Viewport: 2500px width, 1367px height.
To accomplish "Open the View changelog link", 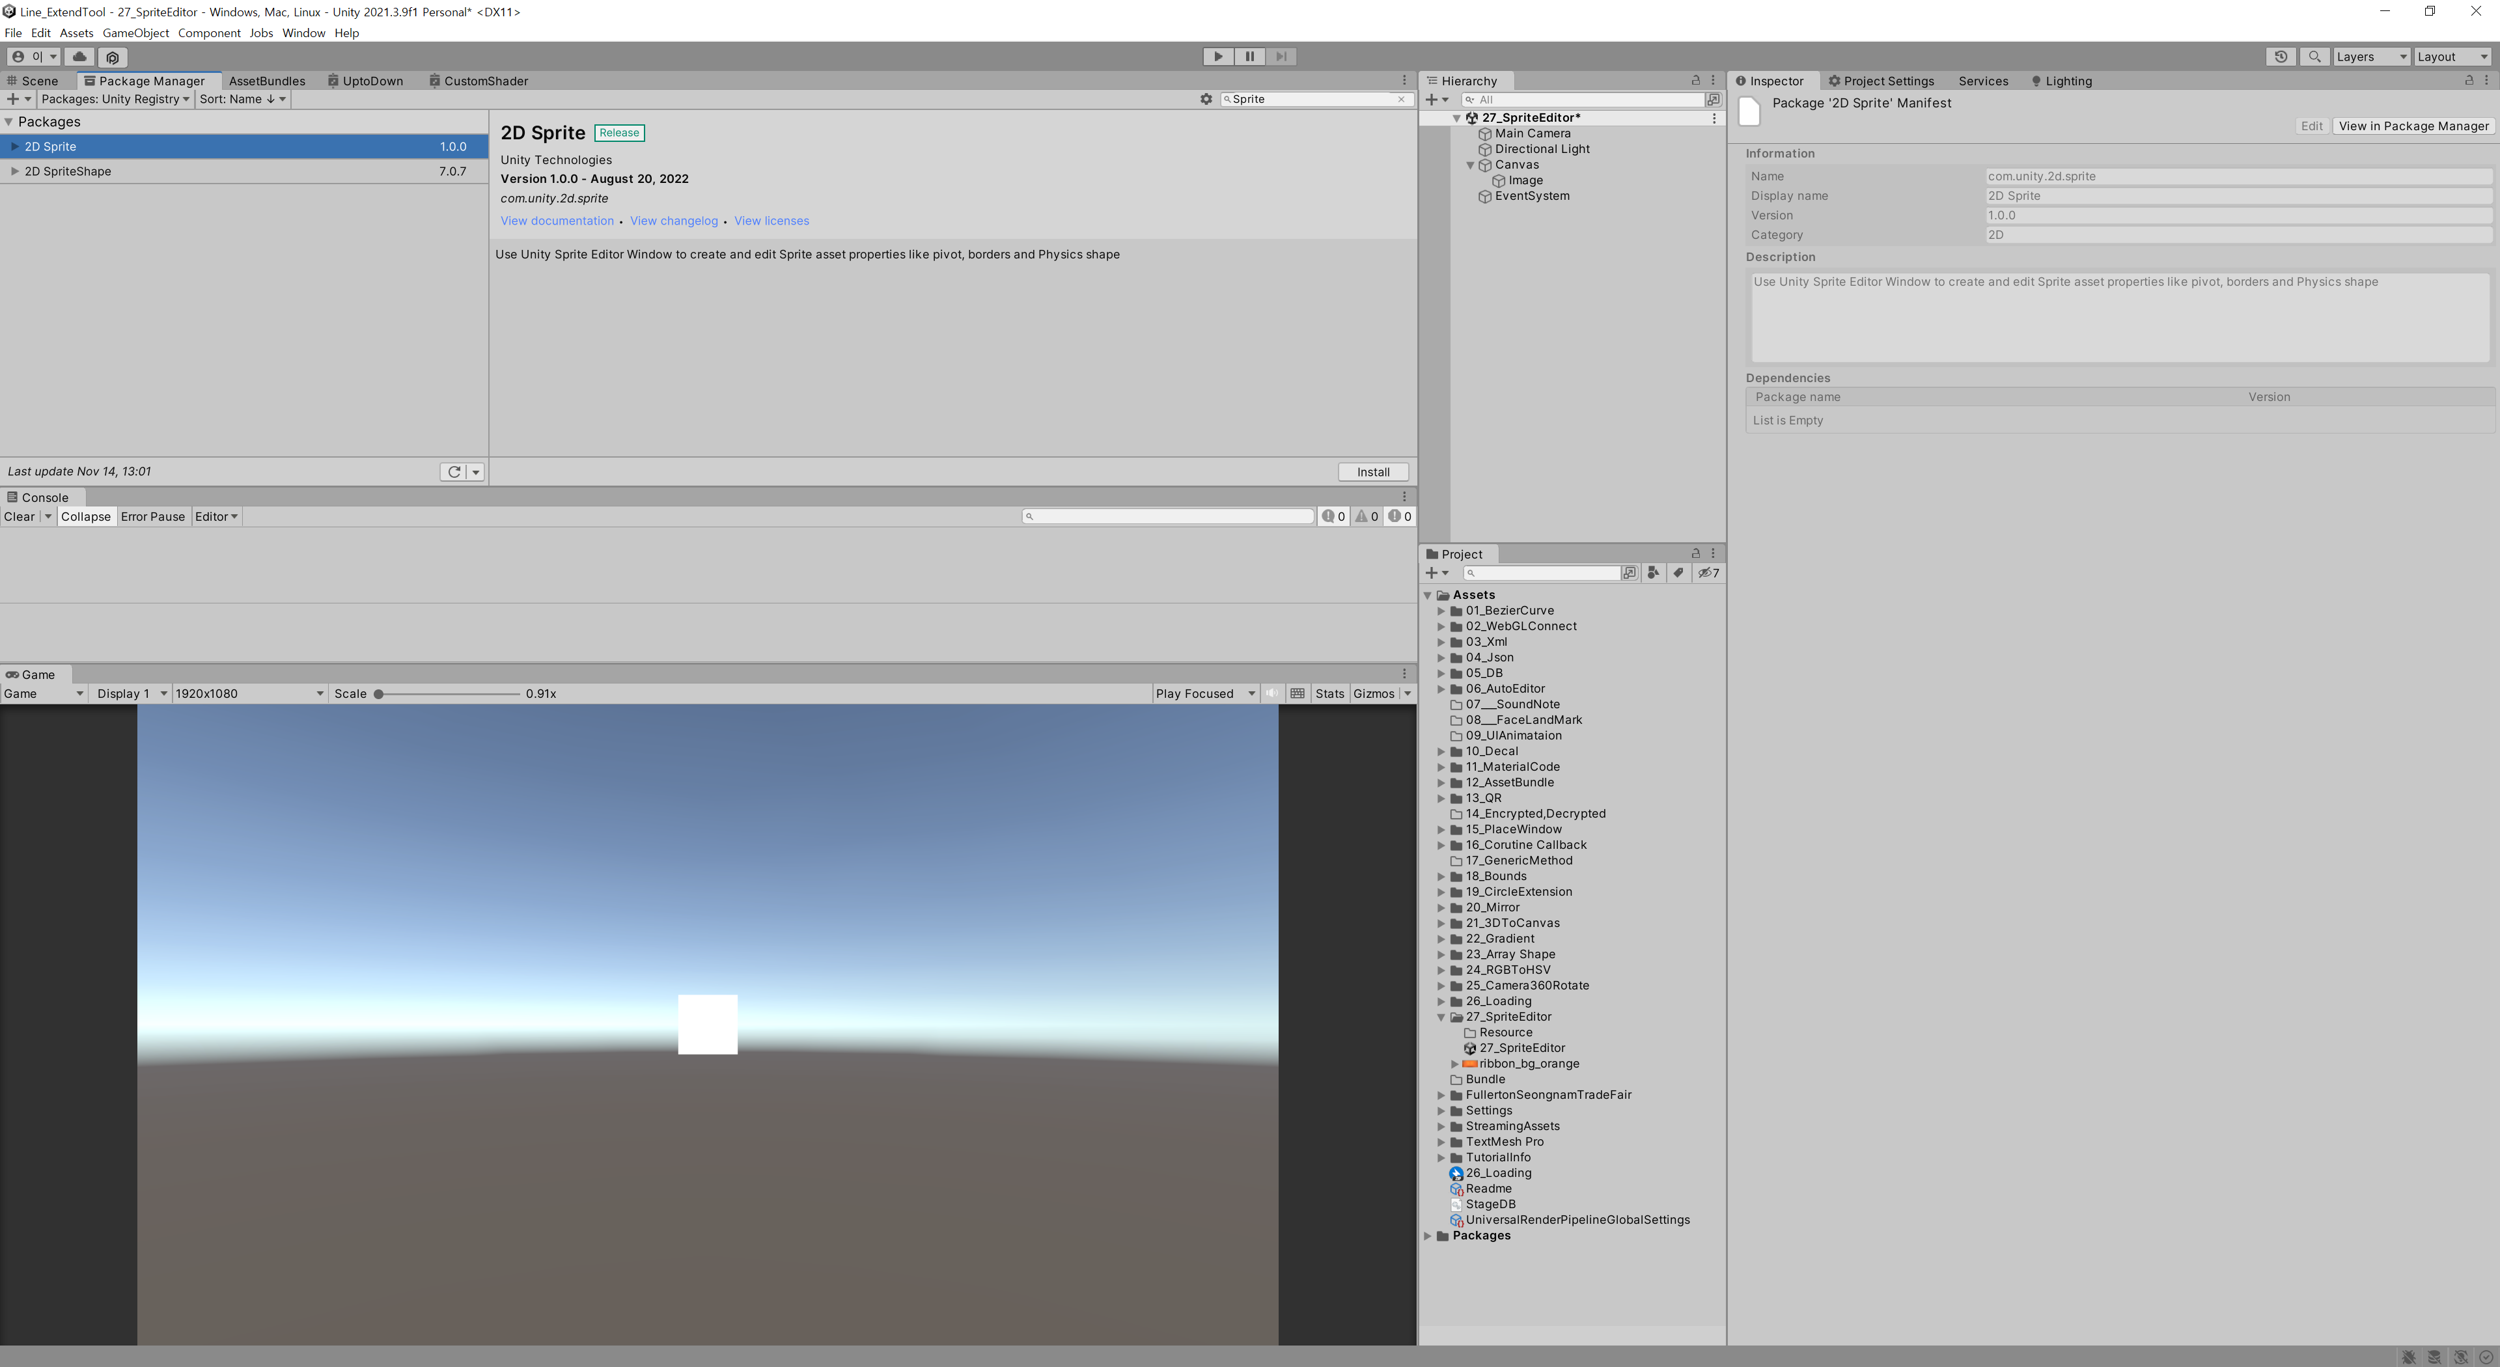I will (x=674, y=221).
